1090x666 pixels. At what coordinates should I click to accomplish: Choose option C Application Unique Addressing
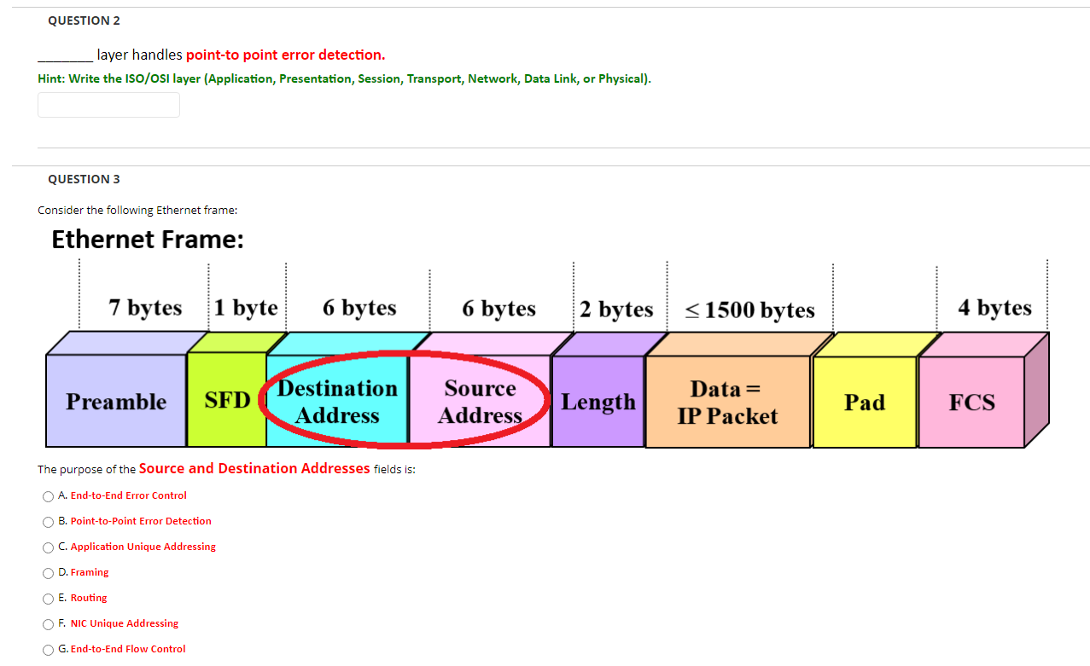point(48,547)
